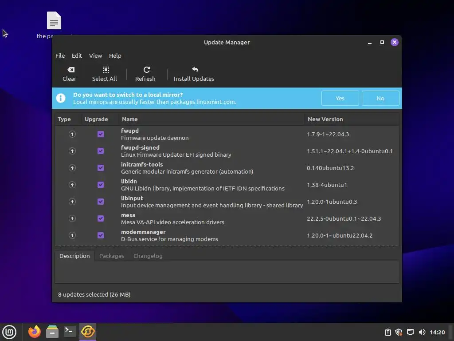Uncheck the fwupd-signed upgrade checkbox

coord(101,151)
